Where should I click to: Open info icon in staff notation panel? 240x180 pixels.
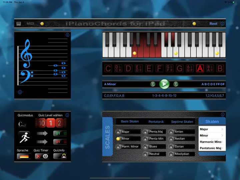[67, 35]
